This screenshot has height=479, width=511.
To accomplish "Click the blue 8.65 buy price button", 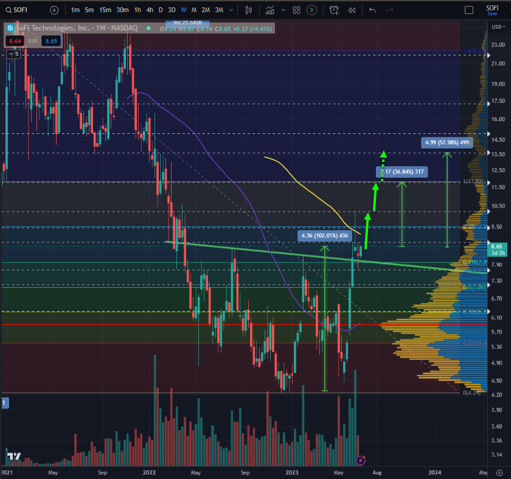I will pyautogui.click(x=51, y=41).
